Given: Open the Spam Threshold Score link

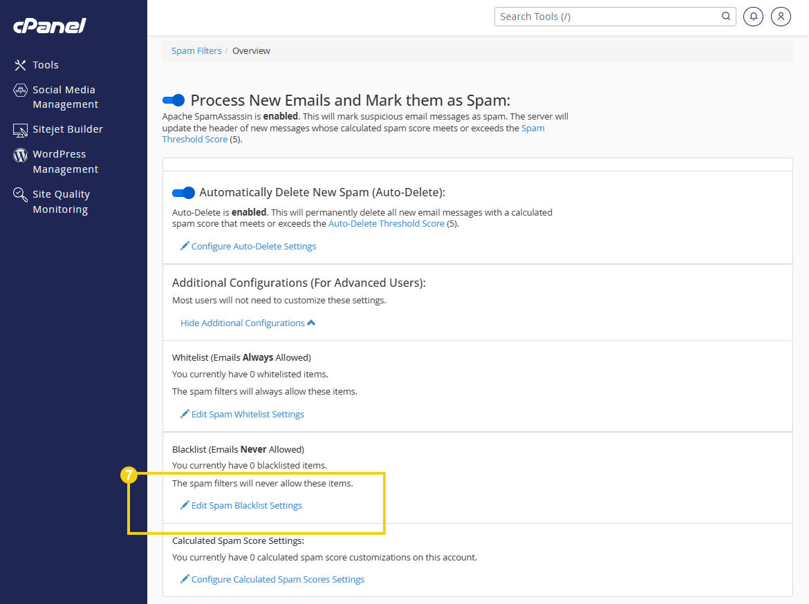Looking at the screenshot, I should point(532,128).
